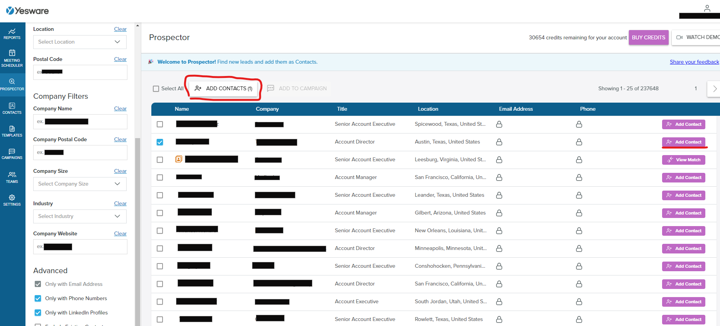Sort table by Location column header

coord(428,109)
